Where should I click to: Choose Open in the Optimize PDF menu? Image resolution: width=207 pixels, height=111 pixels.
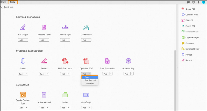coord(90,77)
